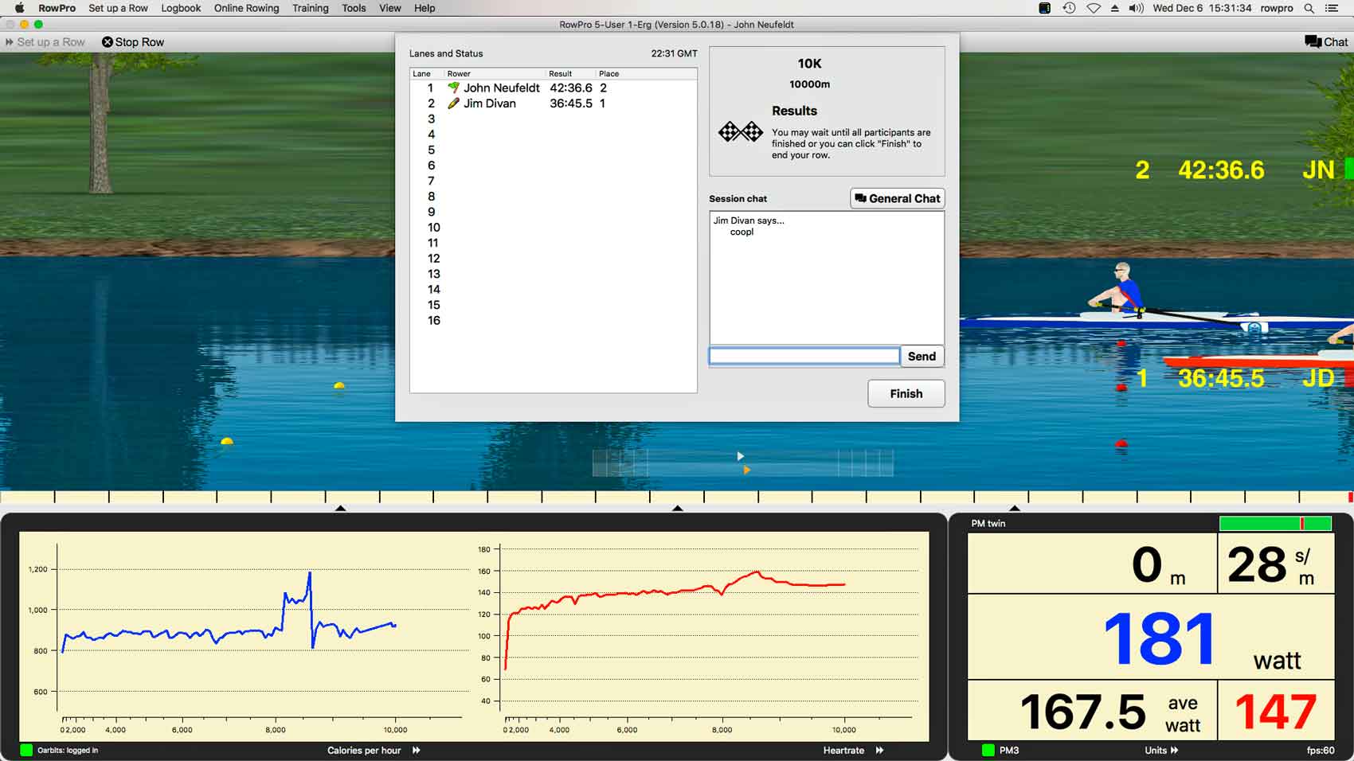Click Jim Divan's result 36:45.5 in list

coord(571,103)
